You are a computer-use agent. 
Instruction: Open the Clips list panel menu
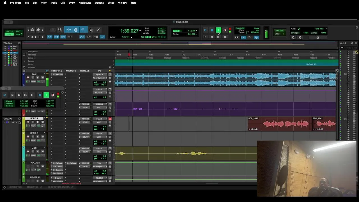click(356, 43)
